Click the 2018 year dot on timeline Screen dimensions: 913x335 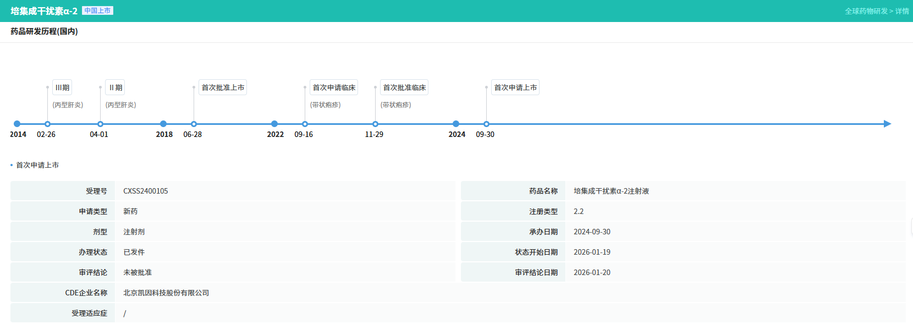(163, 124)
